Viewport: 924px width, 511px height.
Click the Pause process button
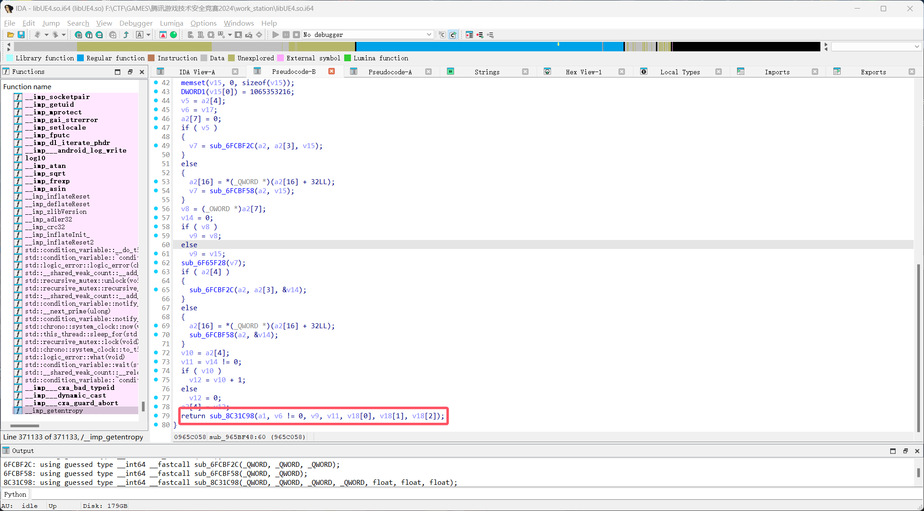coord(286,35)
